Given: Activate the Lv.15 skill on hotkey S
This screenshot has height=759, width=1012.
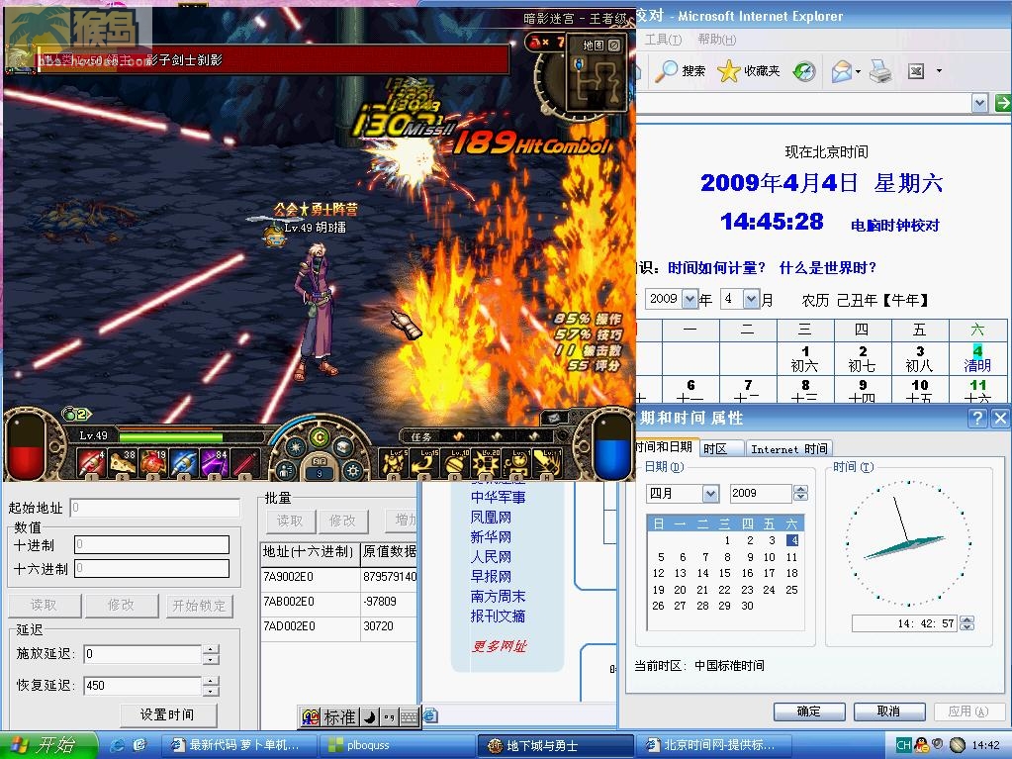Looking at the screenshot, I should tap(424, 463).
